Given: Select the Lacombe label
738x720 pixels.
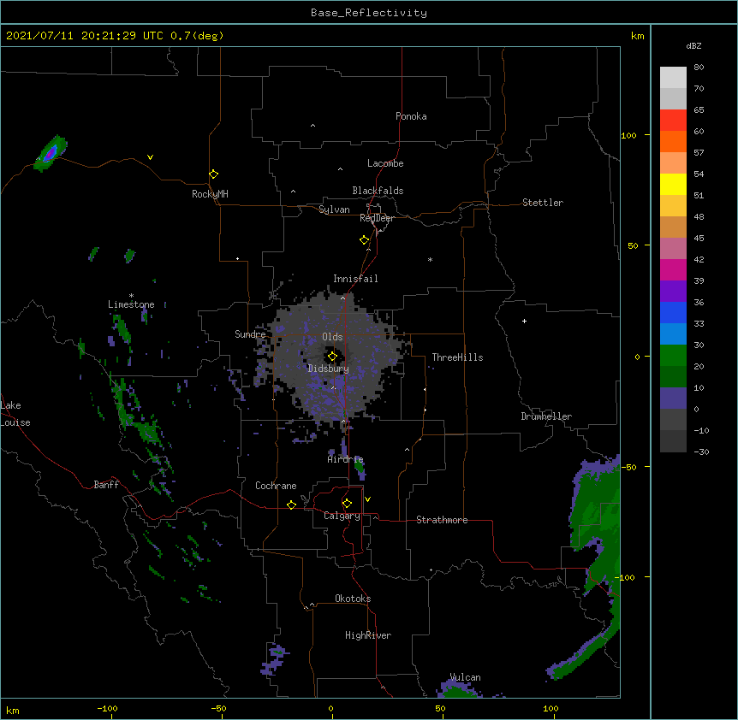Looking at the screenshot, I should click(x=385, y=163).
